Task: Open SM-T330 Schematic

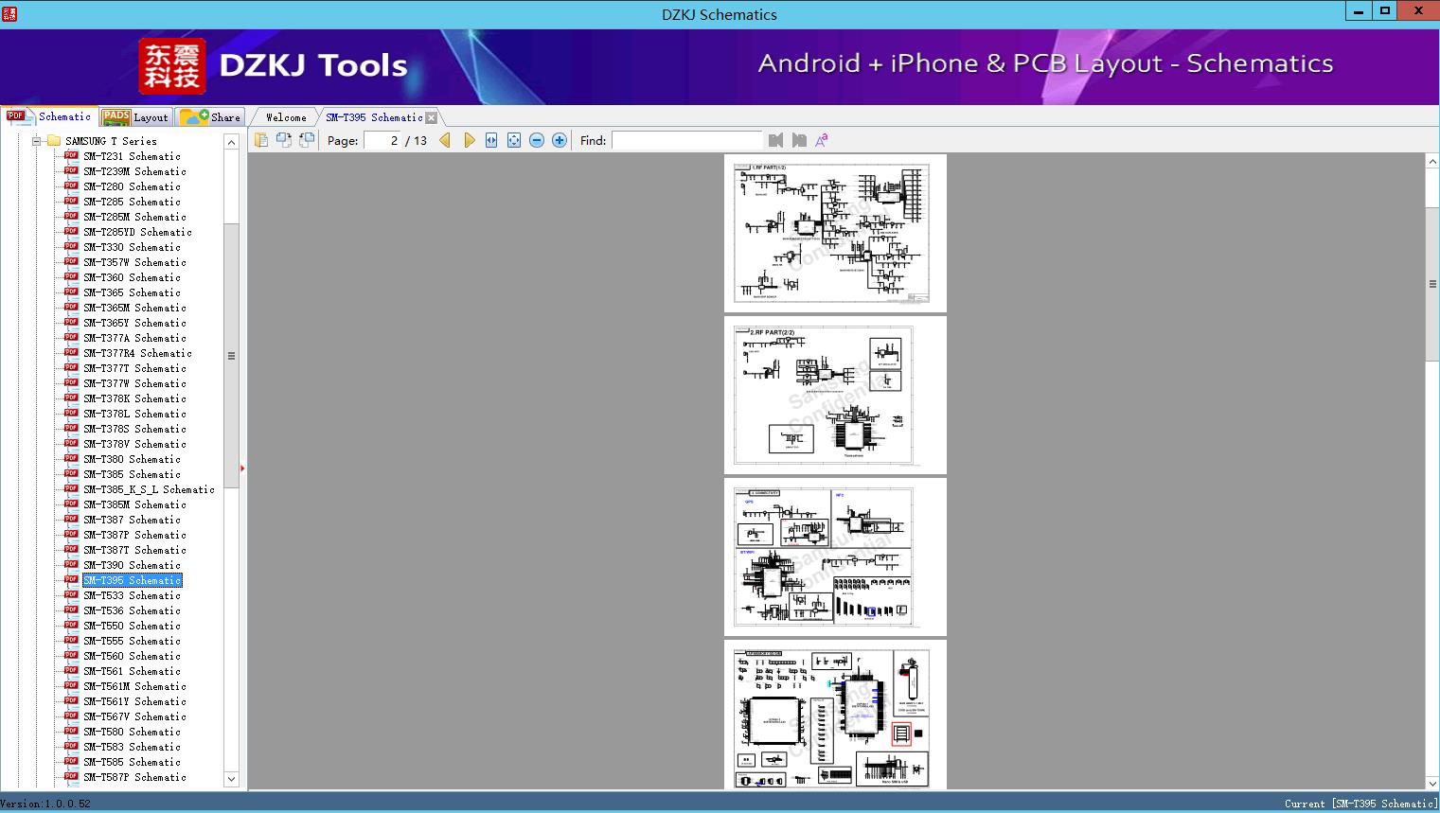Action: tap(132, 247)
